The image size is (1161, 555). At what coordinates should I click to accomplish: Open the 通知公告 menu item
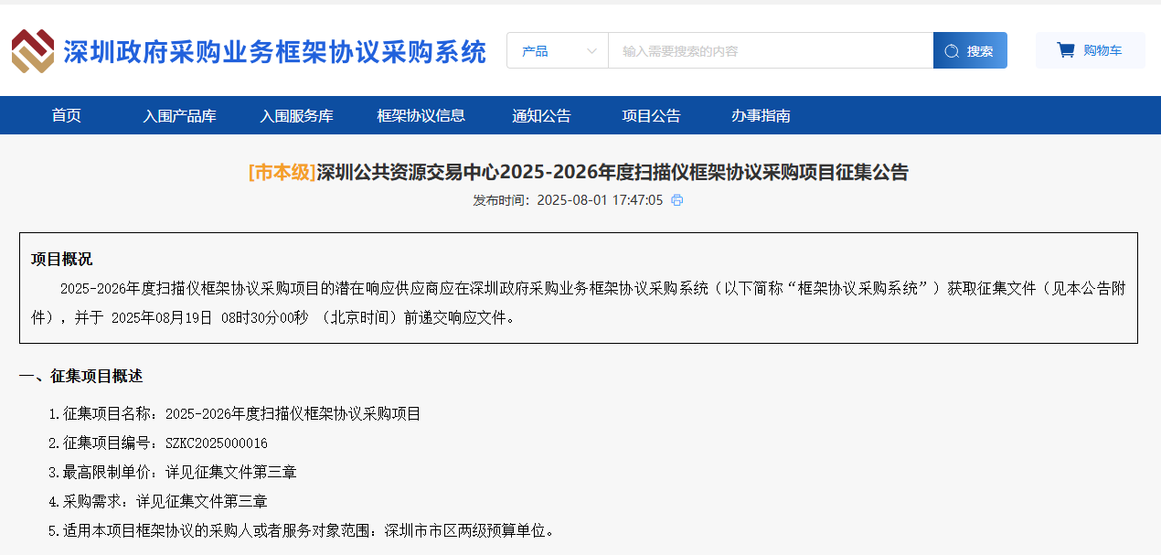pyautogui.click(x=542, y=115)
